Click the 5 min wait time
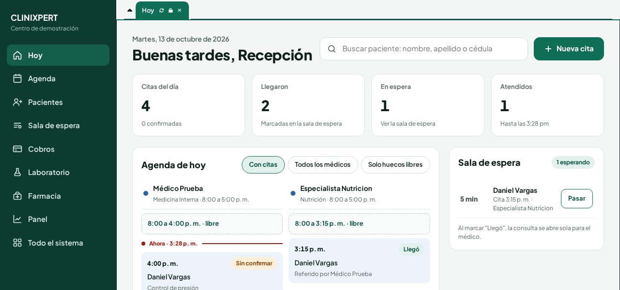The image size is (620, 290). (469, 199)
